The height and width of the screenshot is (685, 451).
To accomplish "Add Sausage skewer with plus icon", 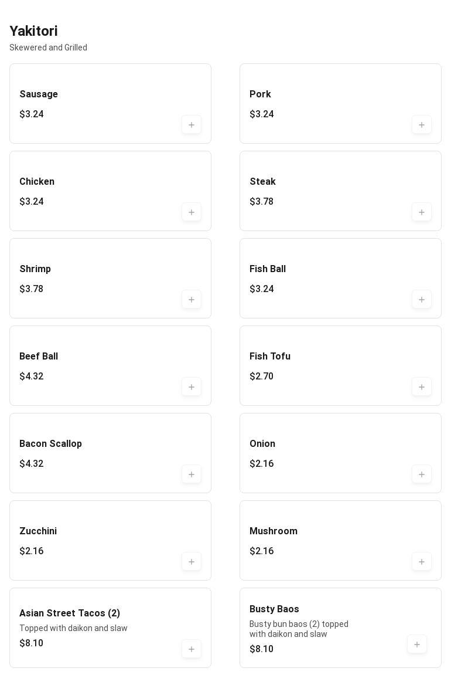I will tap(192, 125).
